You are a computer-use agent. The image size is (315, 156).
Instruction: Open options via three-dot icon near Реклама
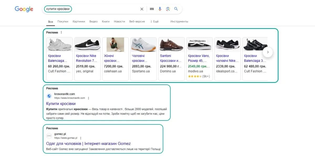[61, 32]
